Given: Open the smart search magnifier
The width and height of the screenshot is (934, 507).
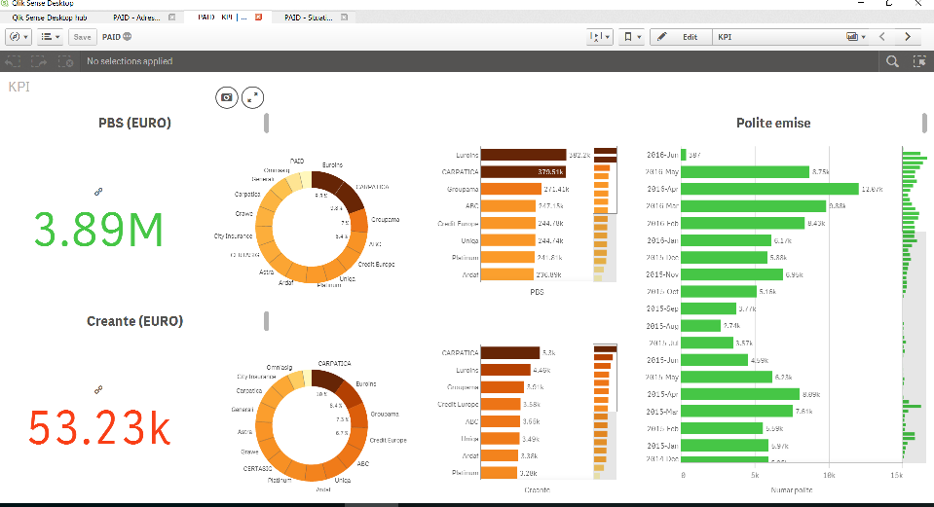Looking at the screenshot, I should click(892, 61).
